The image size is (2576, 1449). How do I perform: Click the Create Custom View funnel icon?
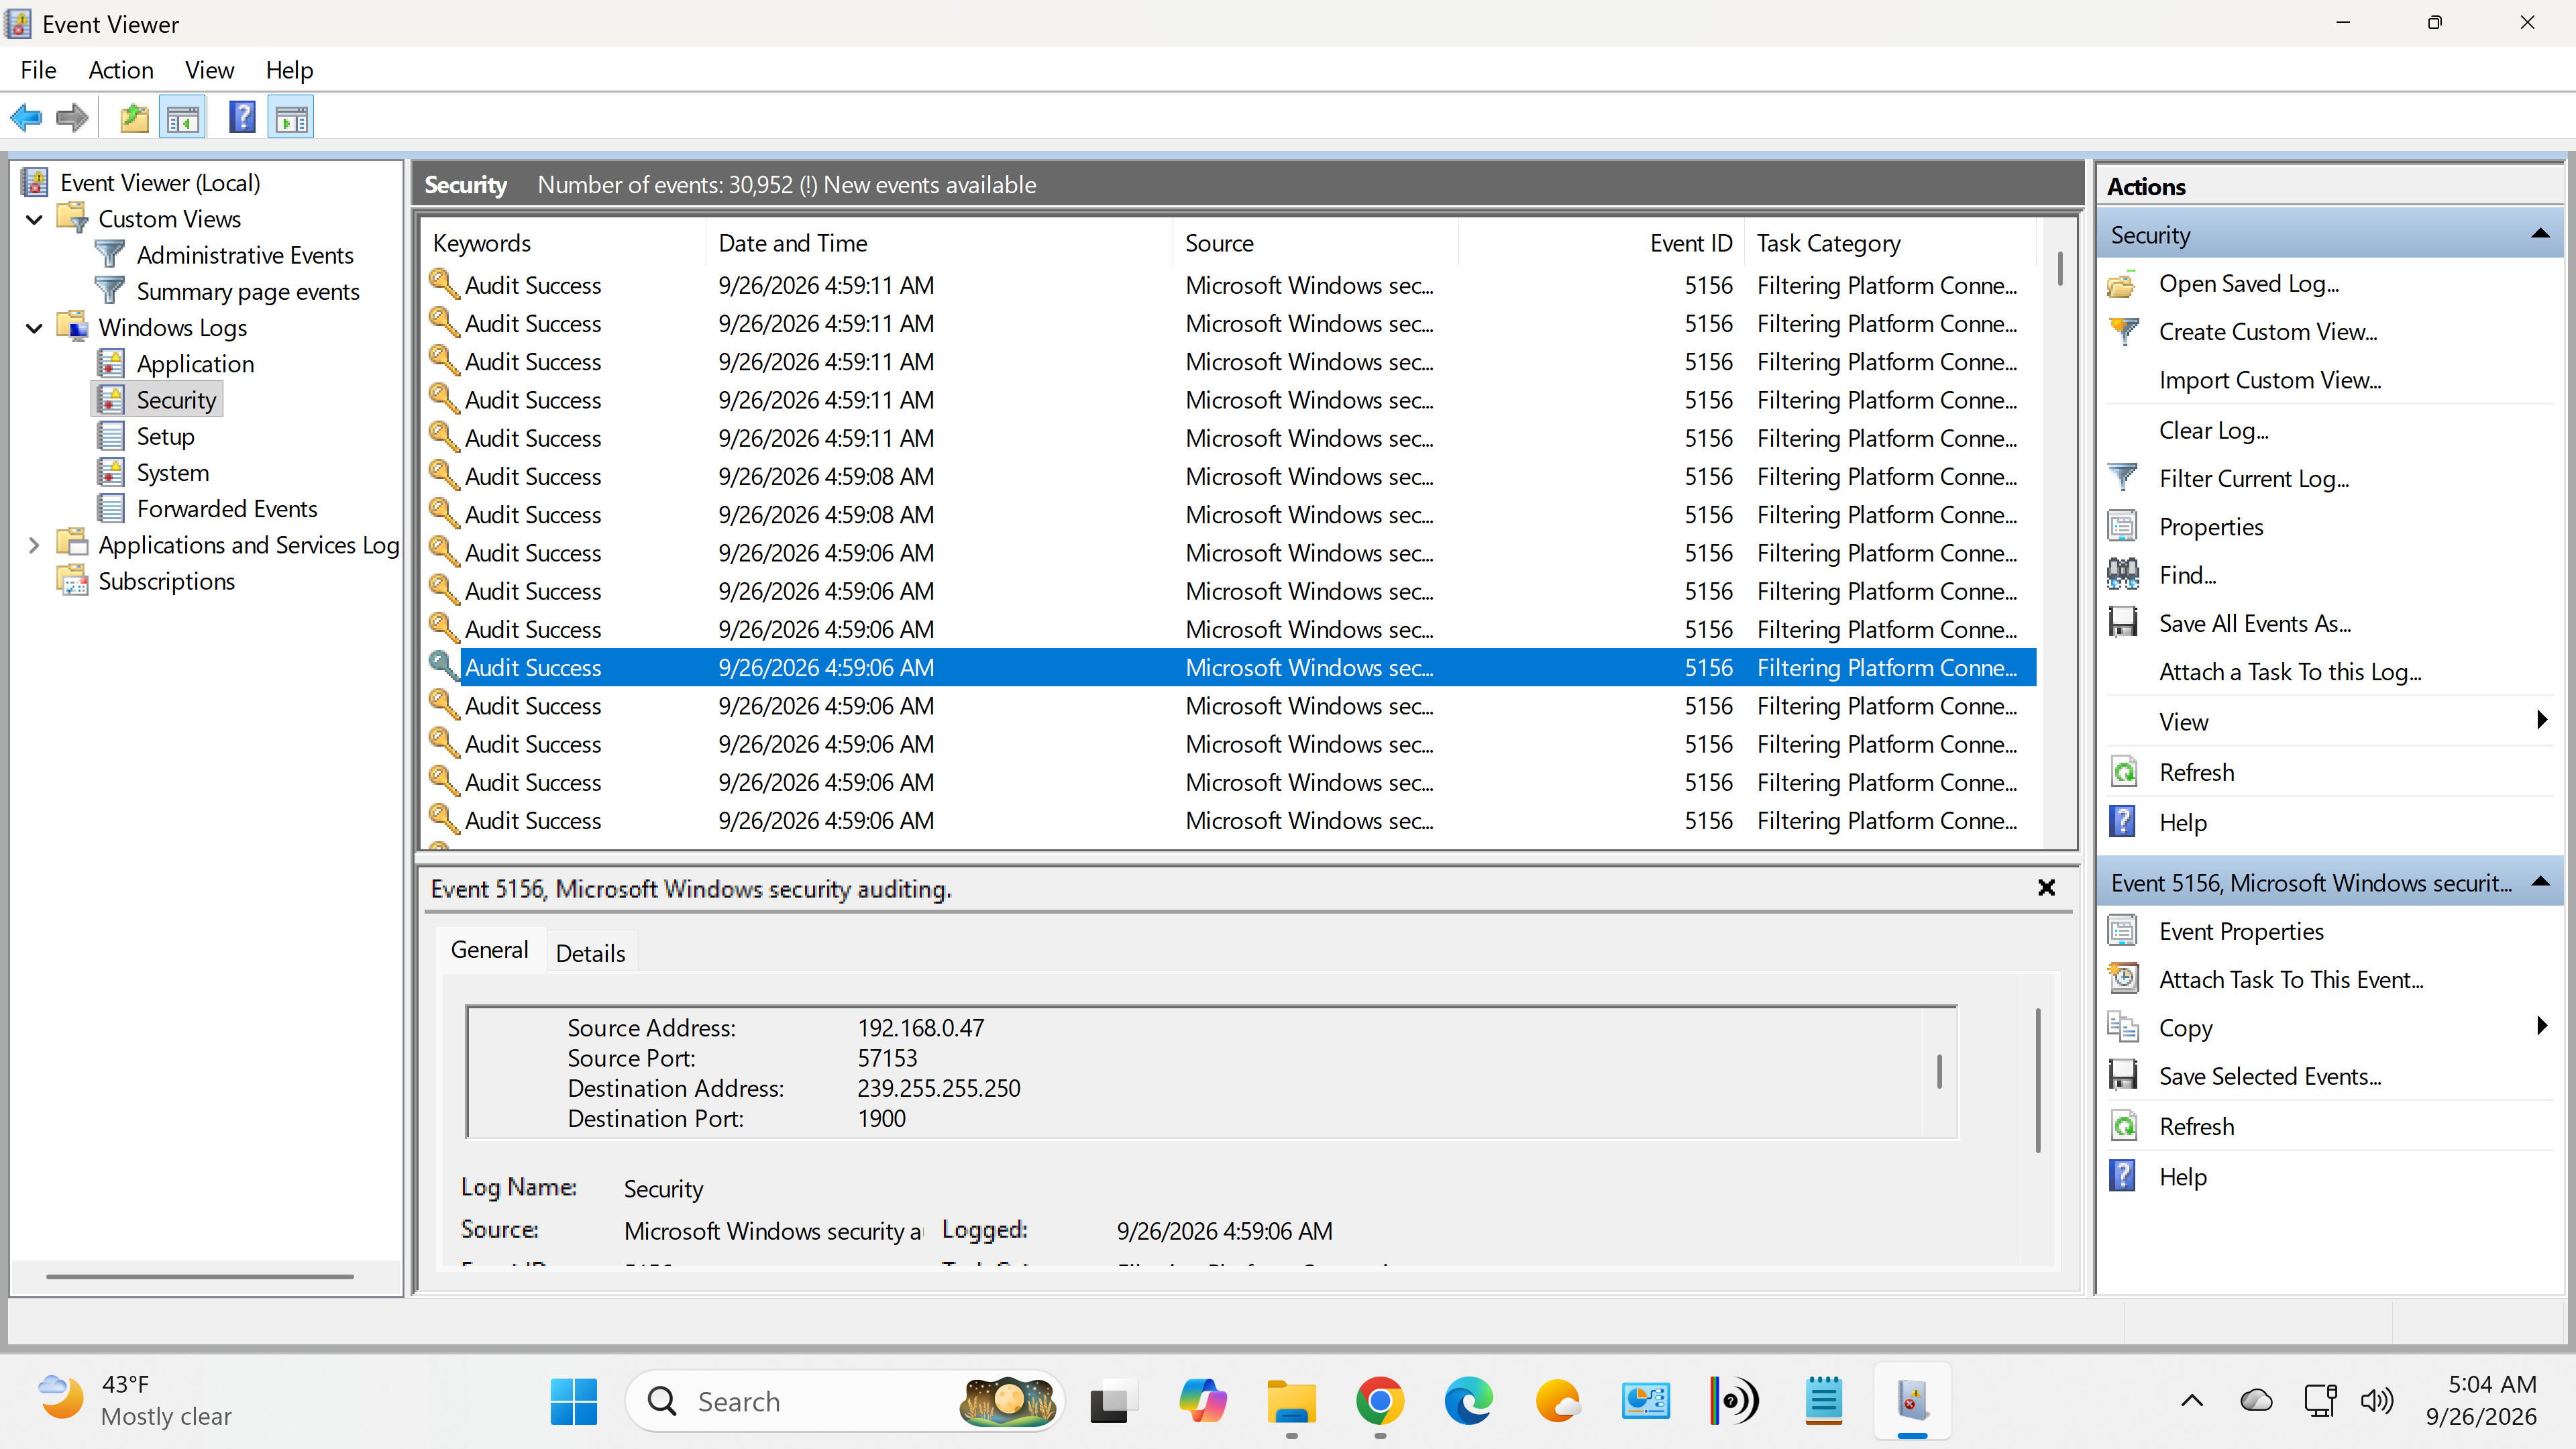2123,331
